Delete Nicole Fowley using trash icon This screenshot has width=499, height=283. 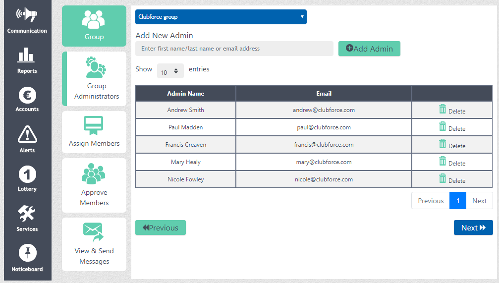[x=443, y=178]
